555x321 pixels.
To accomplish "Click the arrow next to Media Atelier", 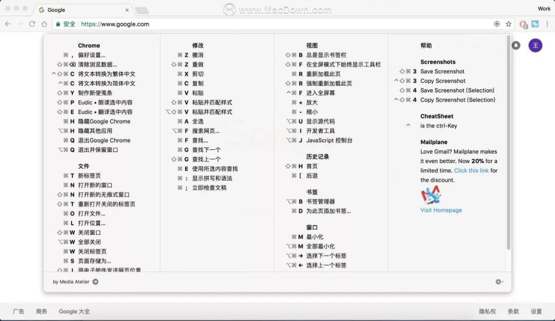I will 95,282.
